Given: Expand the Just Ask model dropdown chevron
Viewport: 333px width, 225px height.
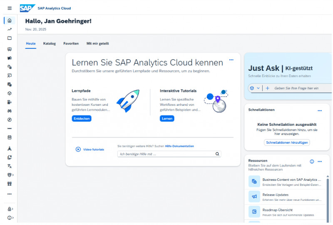Looking at the screenshot, I should [x=258, y=88].
